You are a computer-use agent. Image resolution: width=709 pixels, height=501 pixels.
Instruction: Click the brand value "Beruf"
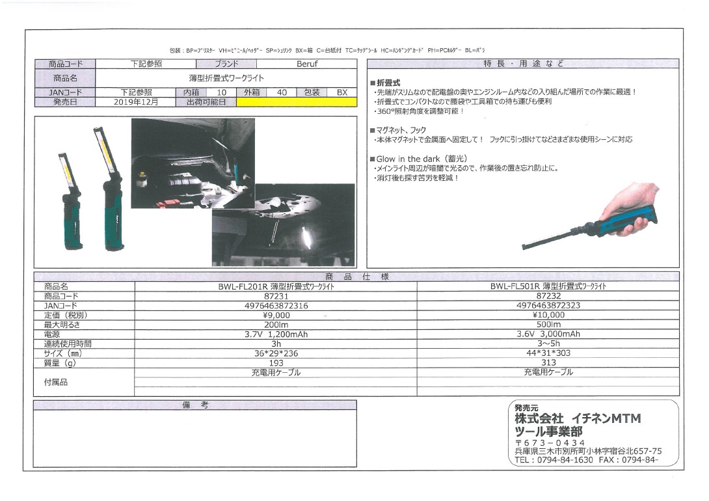(307, 64)
